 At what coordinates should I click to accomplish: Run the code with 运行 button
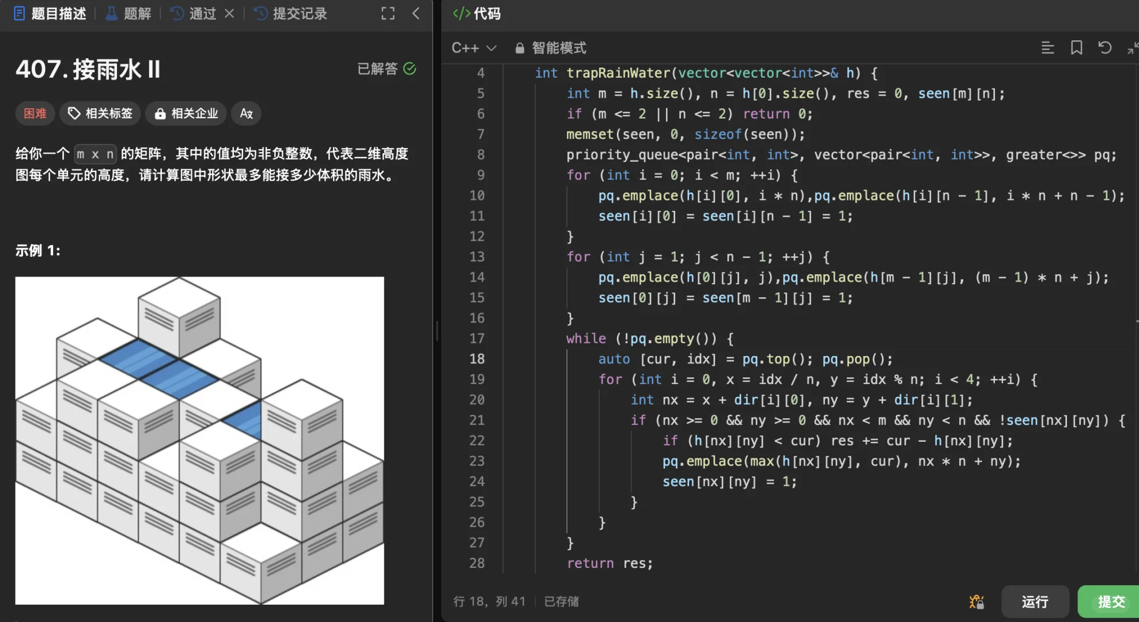(1035, 602)
